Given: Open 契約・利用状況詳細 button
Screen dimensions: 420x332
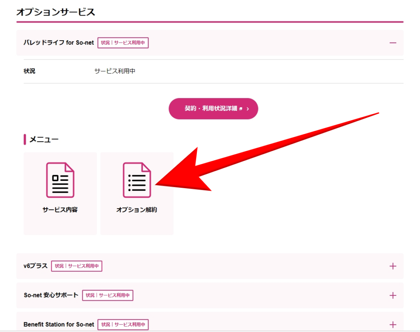Looking at the screenshot, I should point(211,109).
